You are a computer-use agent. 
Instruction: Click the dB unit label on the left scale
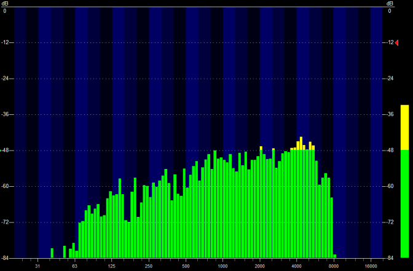[x=5, y=4]
